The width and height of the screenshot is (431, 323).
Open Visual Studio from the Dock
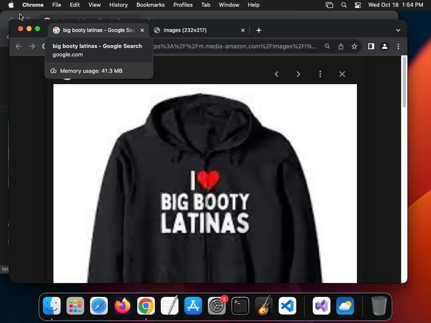point(322,306)
